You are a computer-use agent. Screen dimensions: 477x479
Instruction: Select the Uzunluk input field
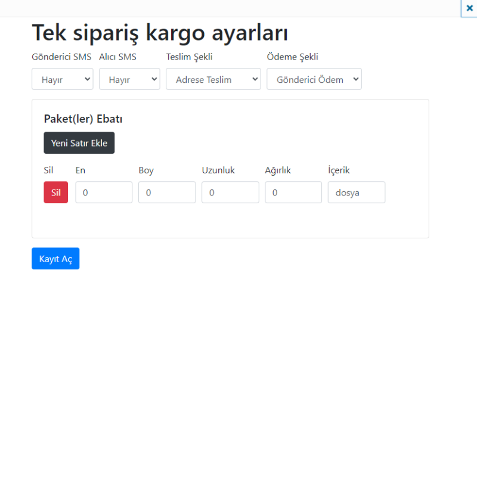230,192
